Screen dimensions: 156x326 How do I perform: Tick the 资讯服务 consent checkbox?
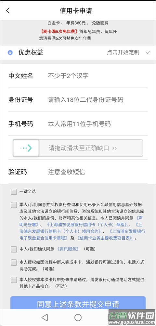pyautogui.click(x=14, y=249)
